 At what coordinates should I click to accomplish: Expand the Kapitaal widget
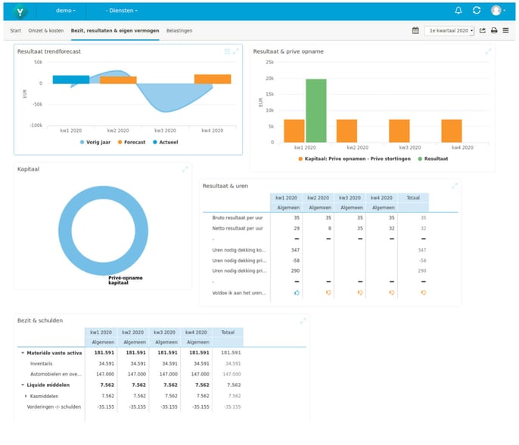[x=185, y=169]
